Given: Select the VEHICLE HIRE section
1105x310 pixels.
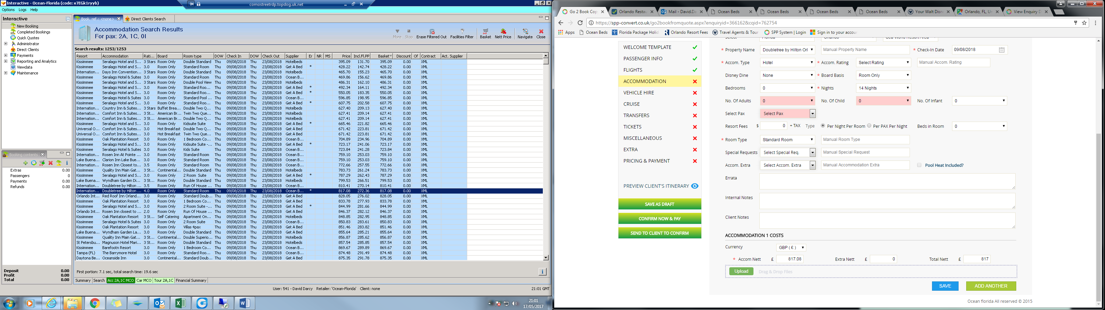Looking at the screenshot, I should [x=660, y=93].
